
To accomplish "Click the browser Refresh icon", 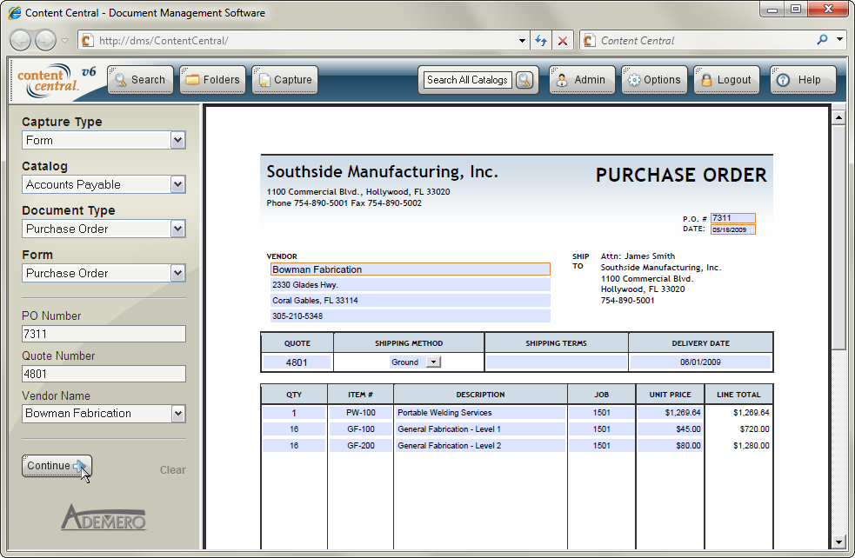I will [540, 41].
